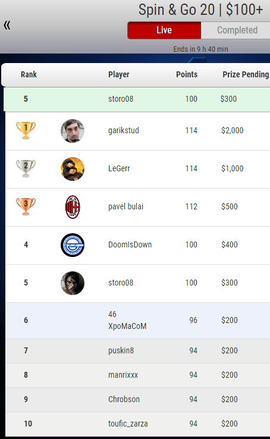This screenshot has width=270, height=439.
Task: Open player name Chrobson
Action: pyautogui.click(x=124, y=399)
